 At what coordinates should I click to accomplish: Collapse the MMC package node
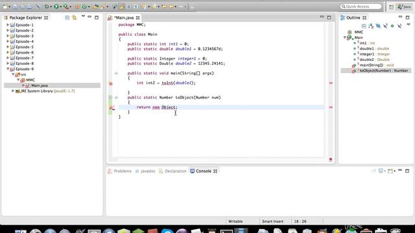[18, 80]
